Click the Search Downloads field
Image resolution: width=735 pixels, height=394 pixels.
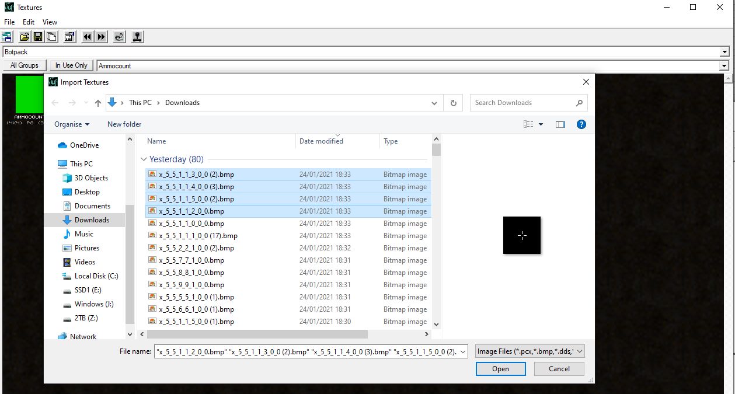(x=522, y=103)
